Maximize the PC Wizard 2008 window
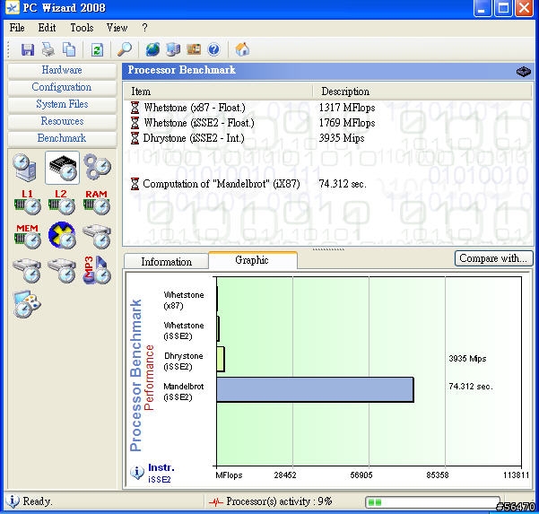Image resolution: width=539 pixels, height=514 pixels. [503, 8]
